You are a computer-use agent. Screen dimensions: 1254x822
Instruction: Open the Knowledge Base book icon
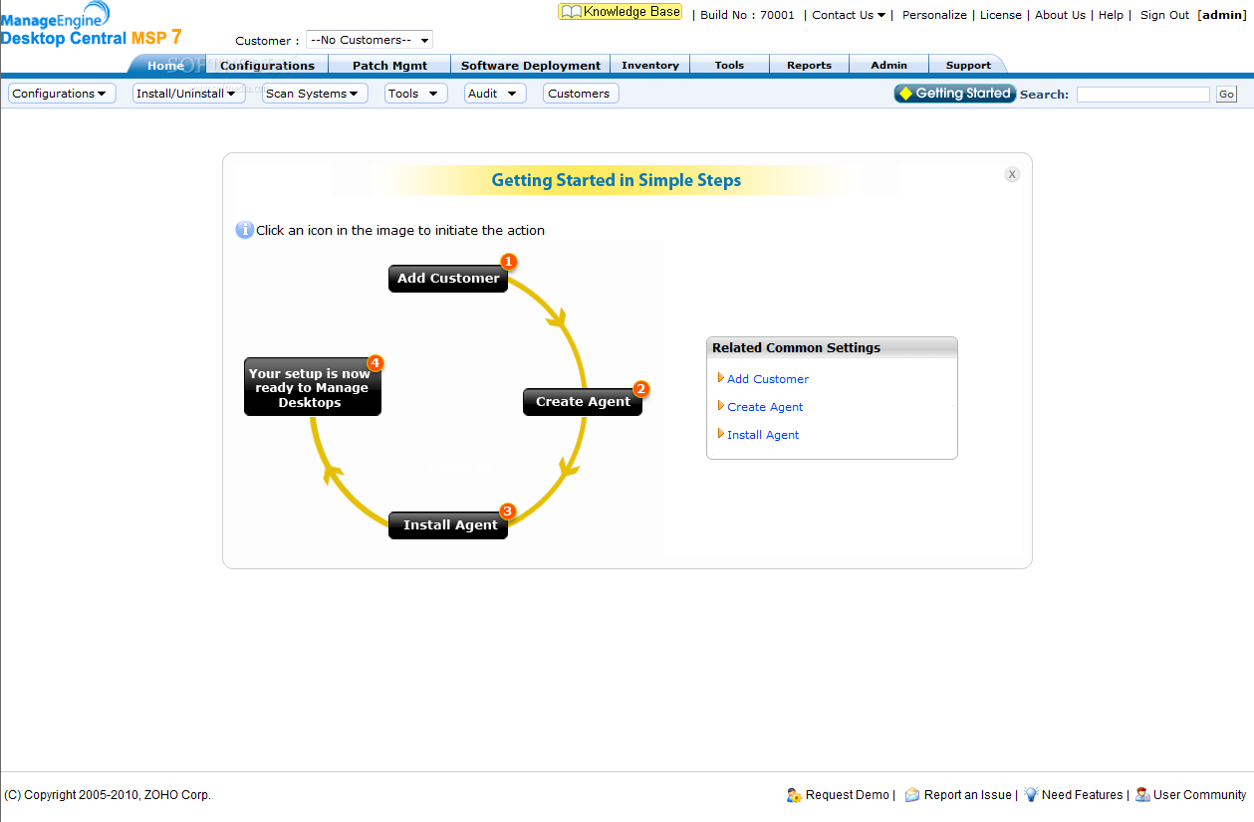(571, 12)
